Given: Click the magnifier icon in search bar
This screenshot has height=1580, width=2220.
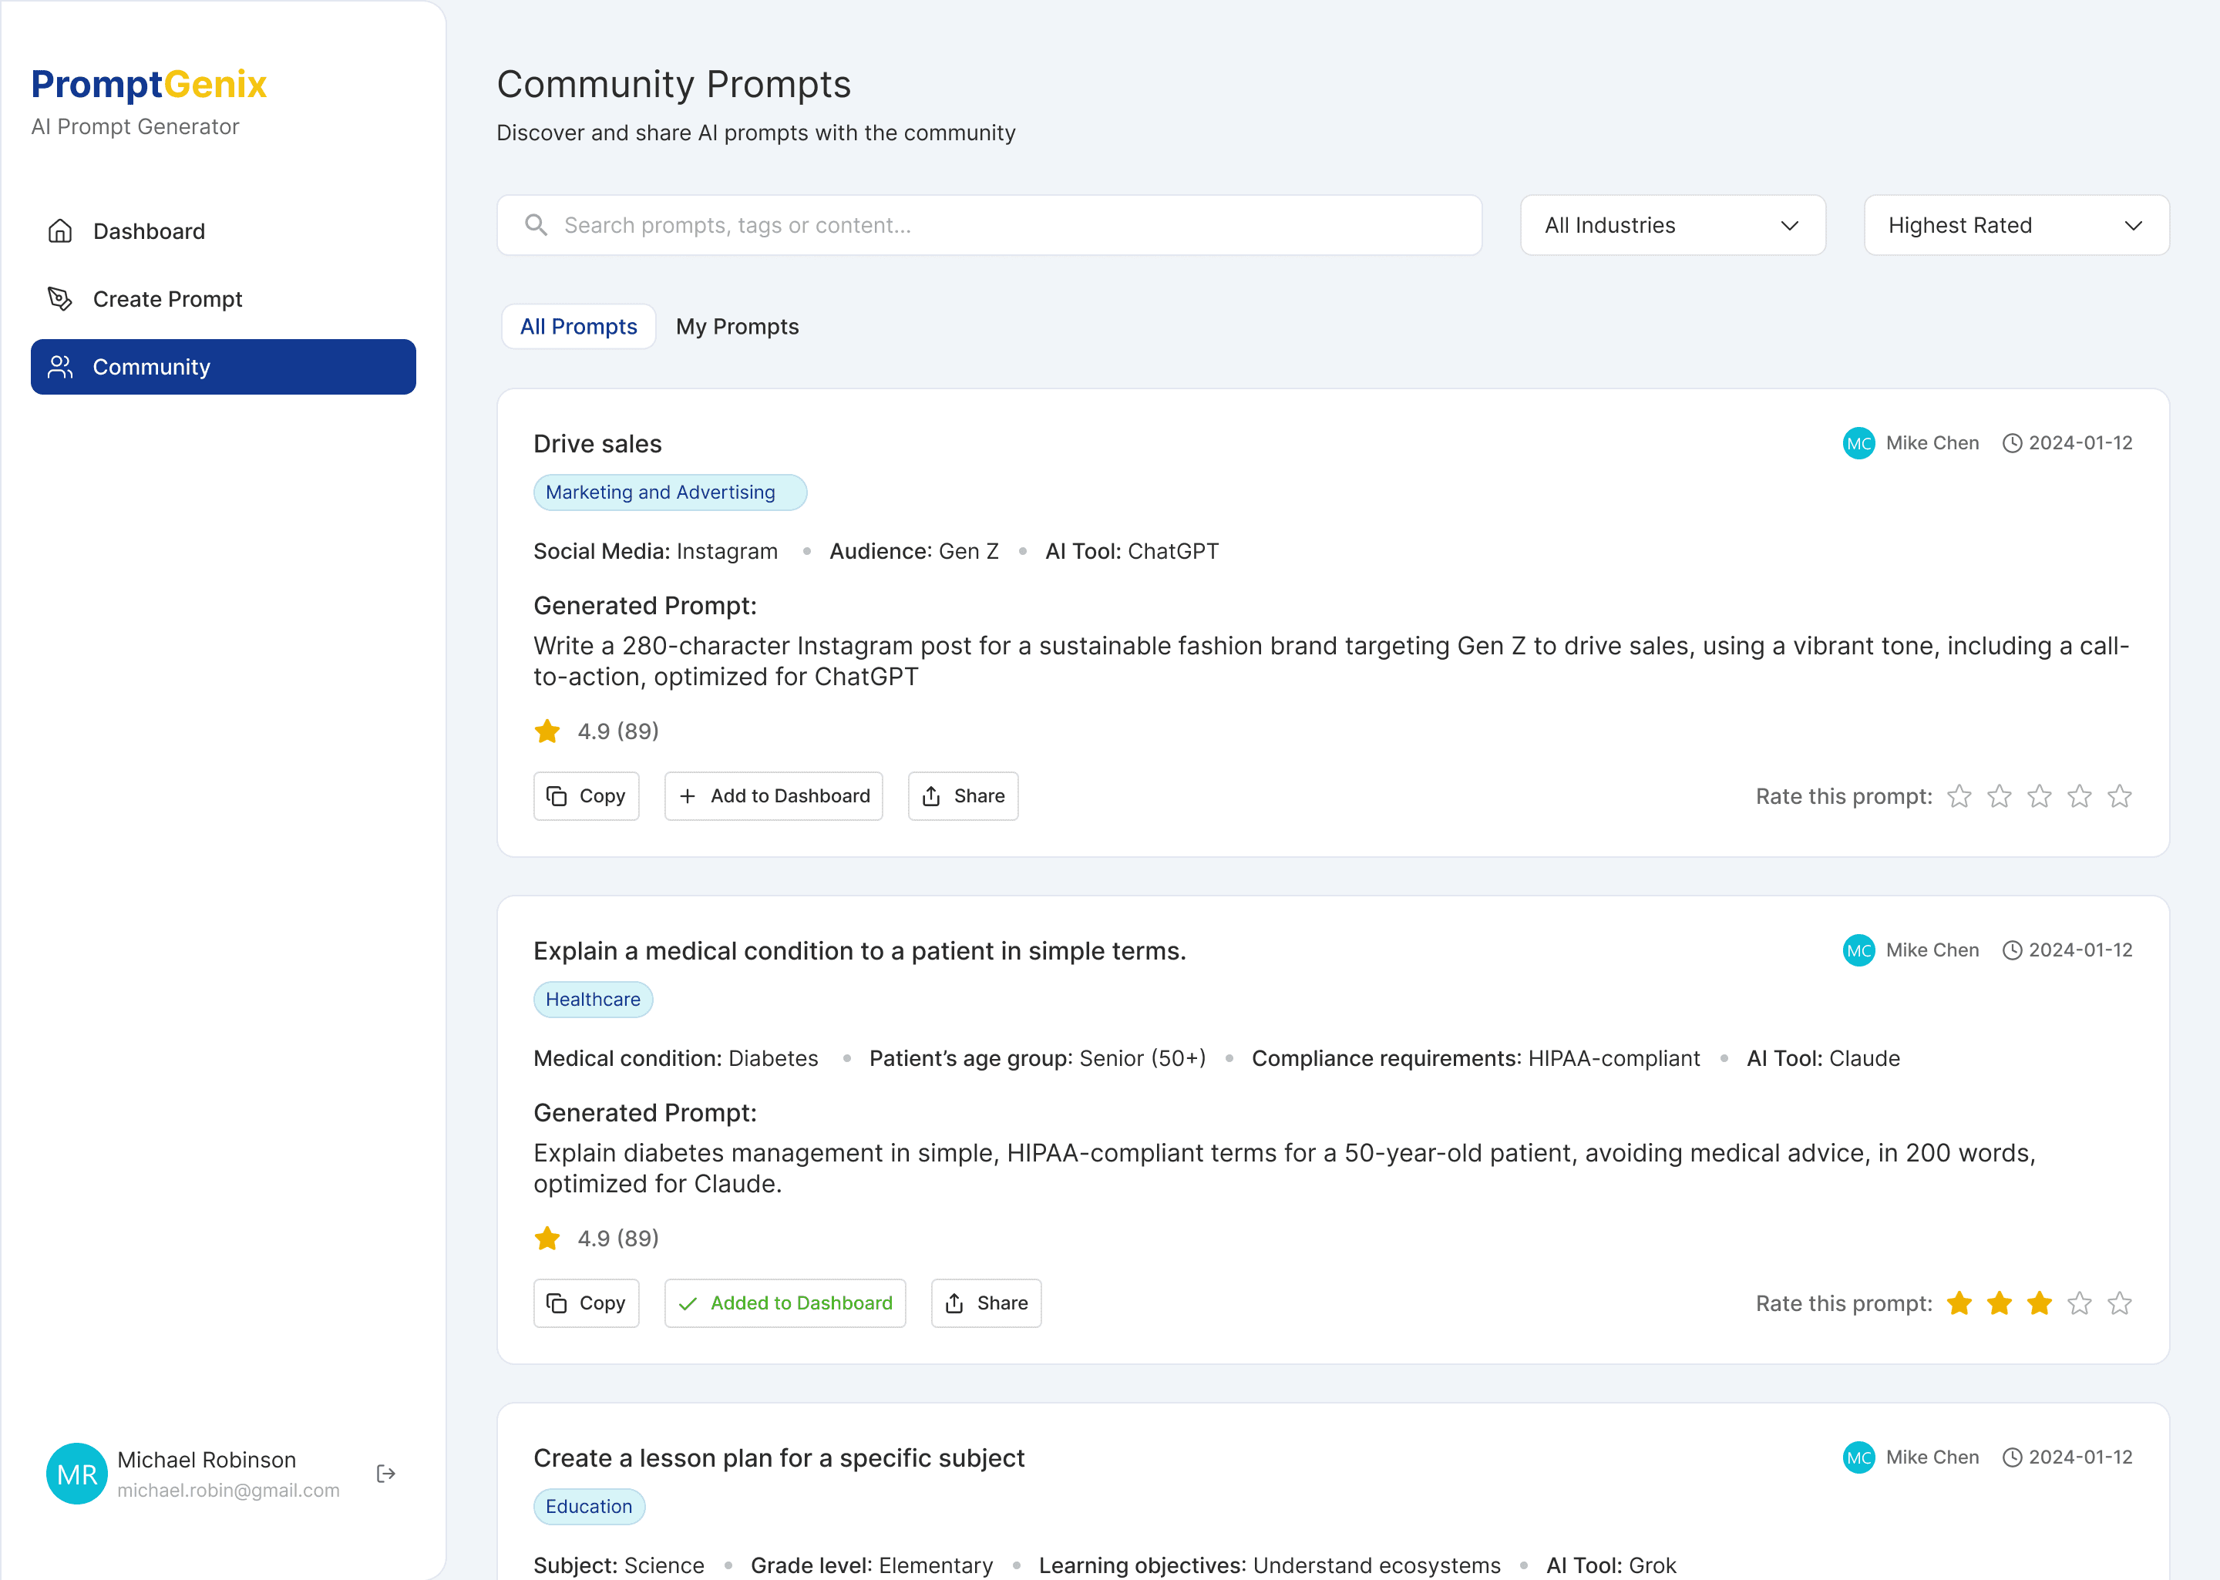Looking at the screenshot, I should pos(535,225).
